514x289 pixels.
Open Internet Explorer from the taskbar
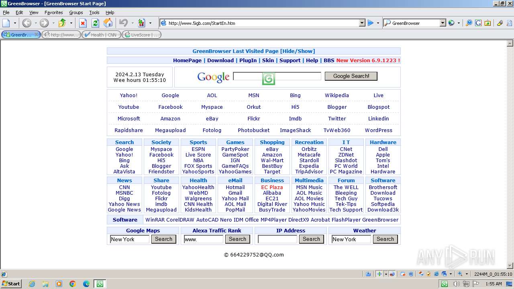(x=32, y=284)
